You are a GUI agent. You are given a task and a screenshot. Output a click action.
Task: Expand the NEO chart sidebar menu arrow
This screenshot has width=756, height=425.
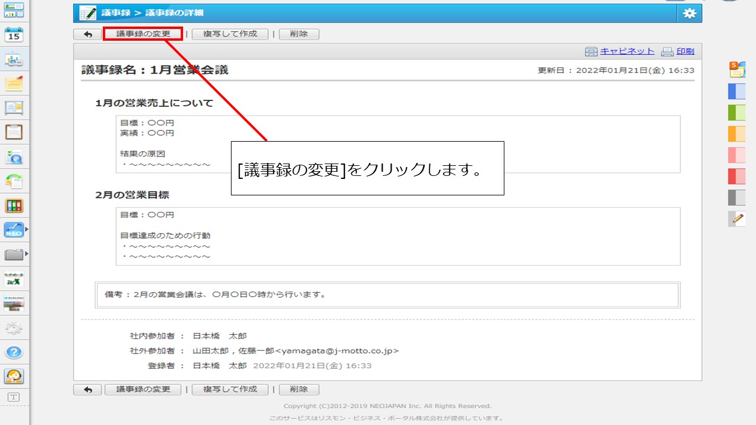click(26, 229)
